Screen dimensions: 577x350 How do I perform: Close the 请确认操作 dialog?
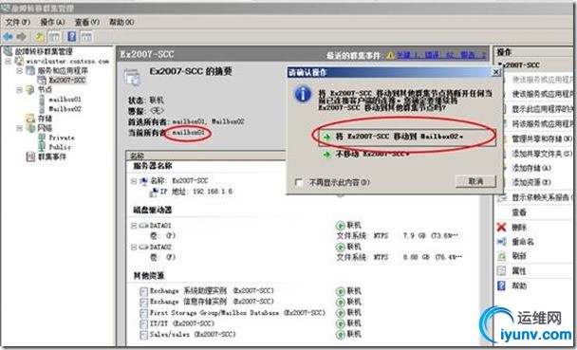[496, 72]
